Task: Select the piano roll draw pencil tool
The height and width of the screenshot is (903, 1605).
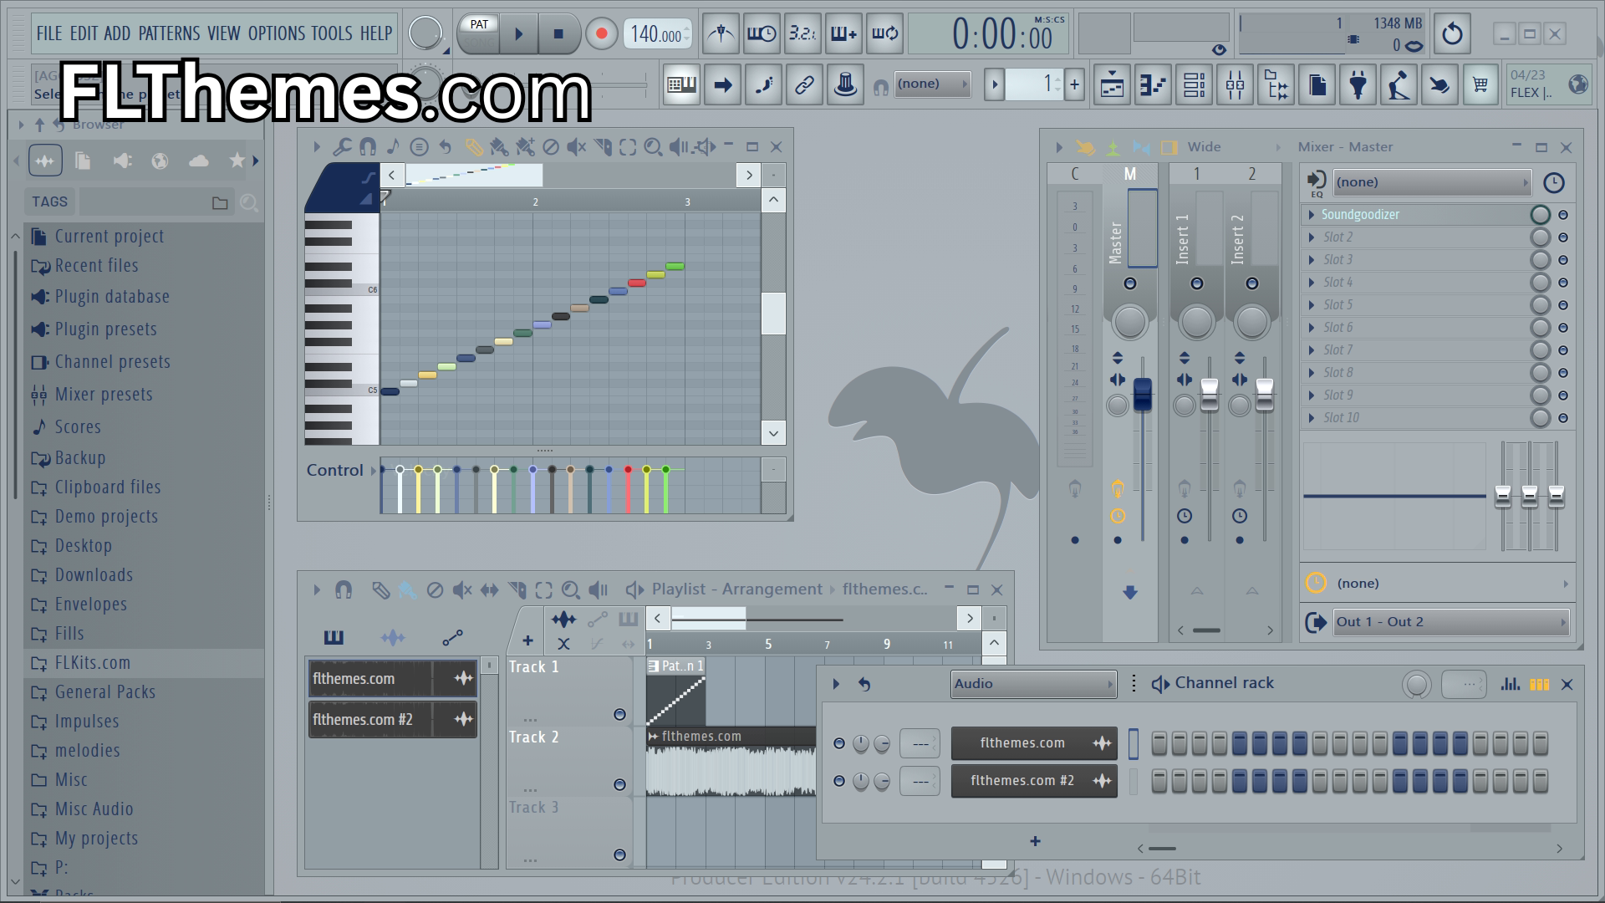Action: pos(473,147)
